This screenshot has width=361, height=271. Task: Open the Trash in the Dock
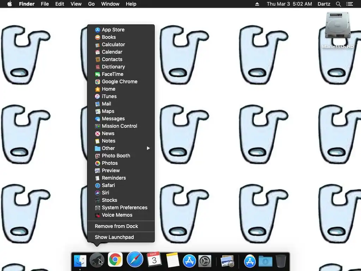pos(281,261)
